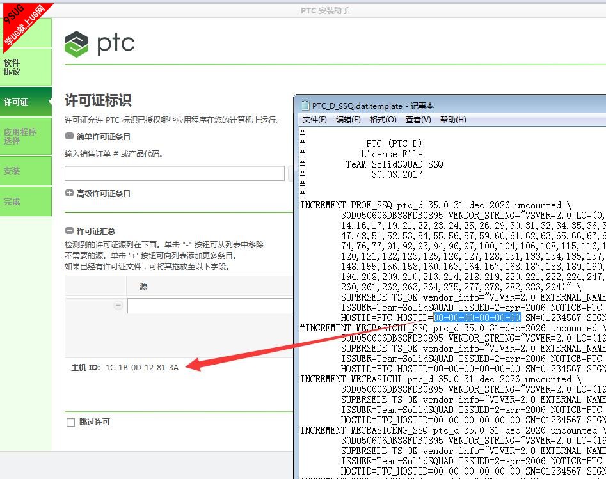This screenshot has width=606, height=479.
Task: Select the 安装 step in the sidebar
Action: tap(26, 171)
